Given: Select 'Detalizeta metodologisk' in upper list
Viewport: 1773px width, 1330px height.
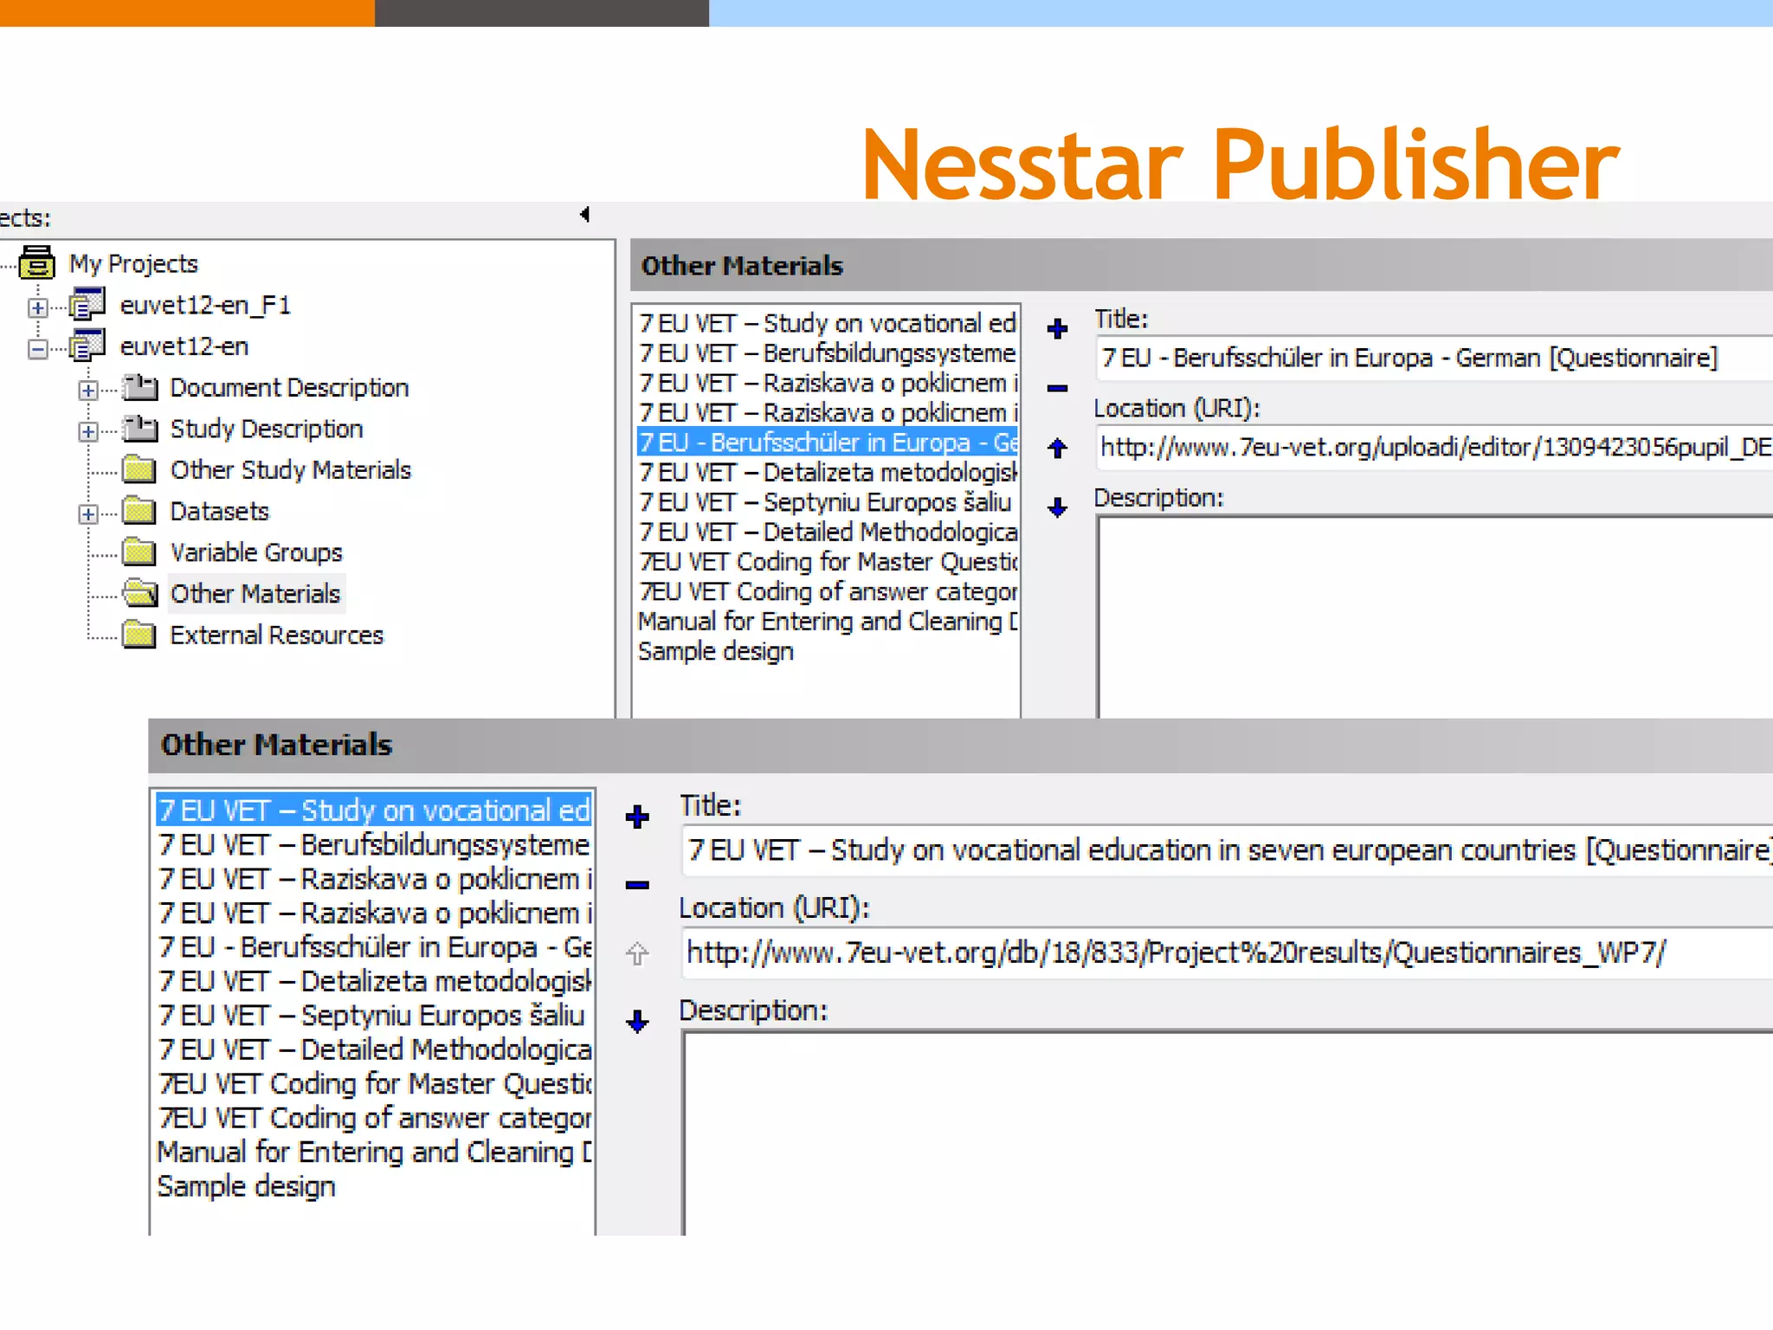Looking at the screenshot, I should (828, 472).
